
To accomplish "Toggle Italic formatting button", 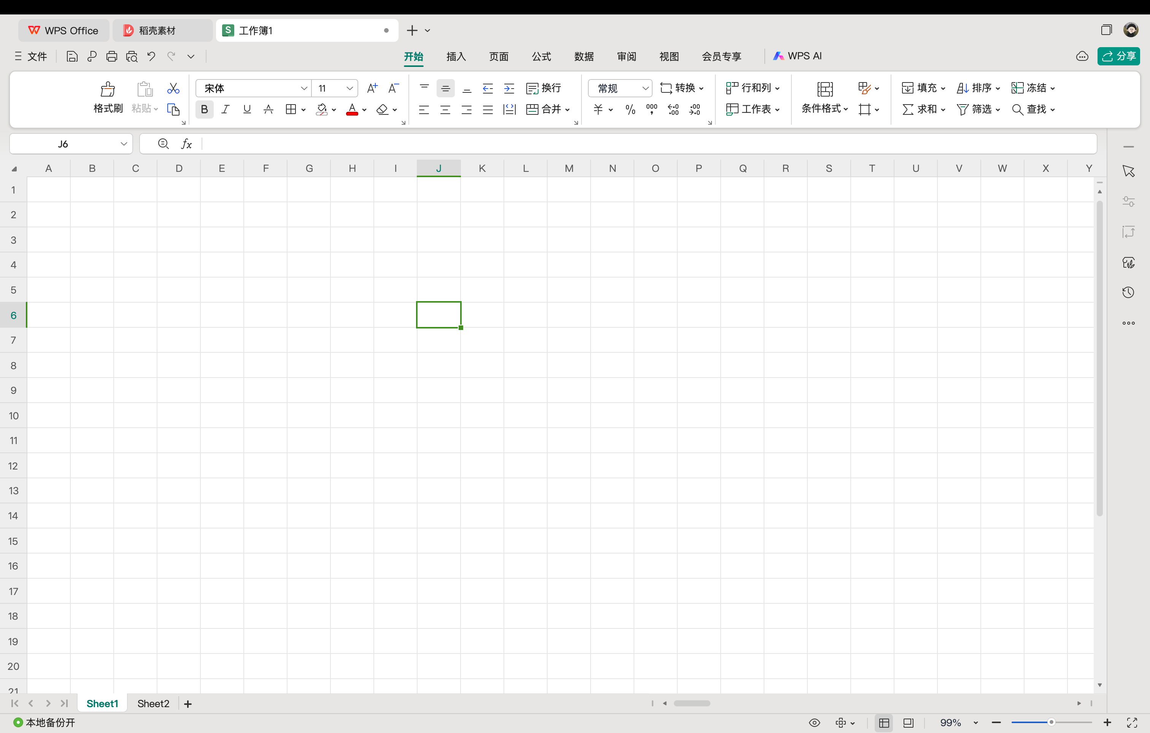I will pos(226,110).
